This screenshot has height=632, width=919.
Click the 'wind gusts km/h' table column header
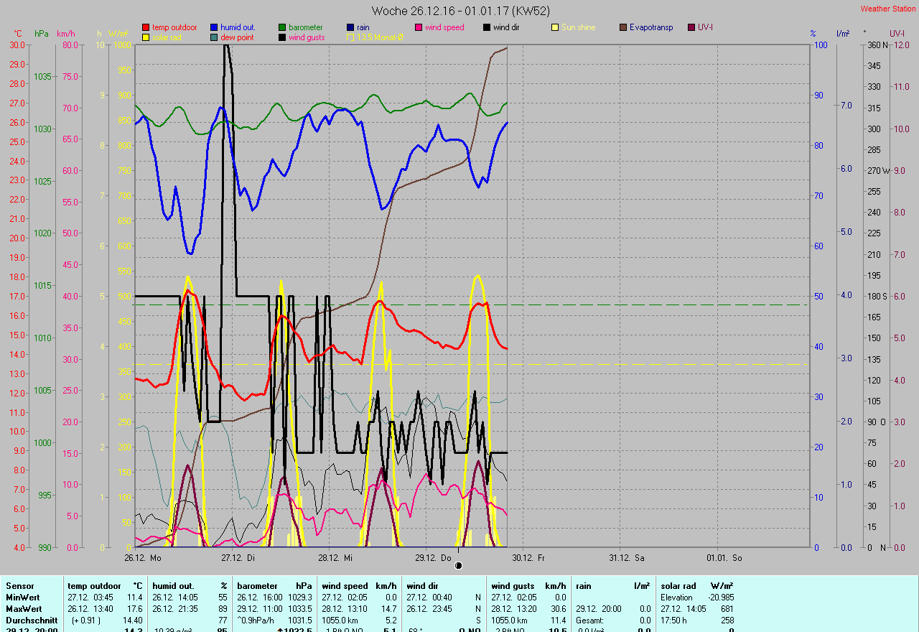tap(529, 586)
